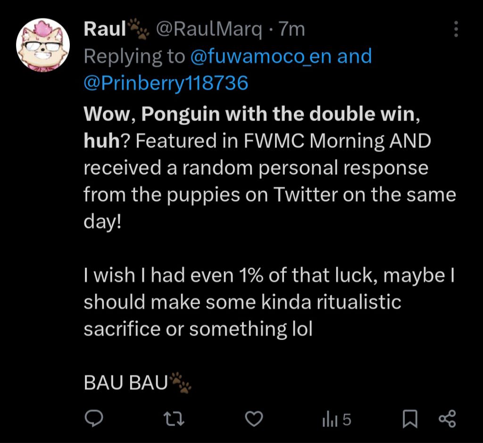Click the 7m timestamp

click(x=292, y=30)
